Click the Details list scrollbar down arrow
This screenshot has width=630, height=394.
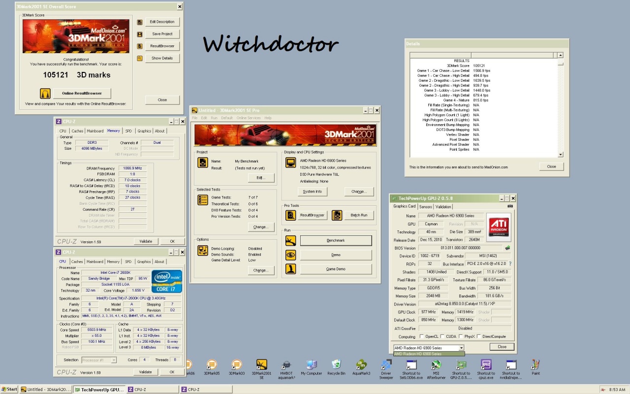560,155
